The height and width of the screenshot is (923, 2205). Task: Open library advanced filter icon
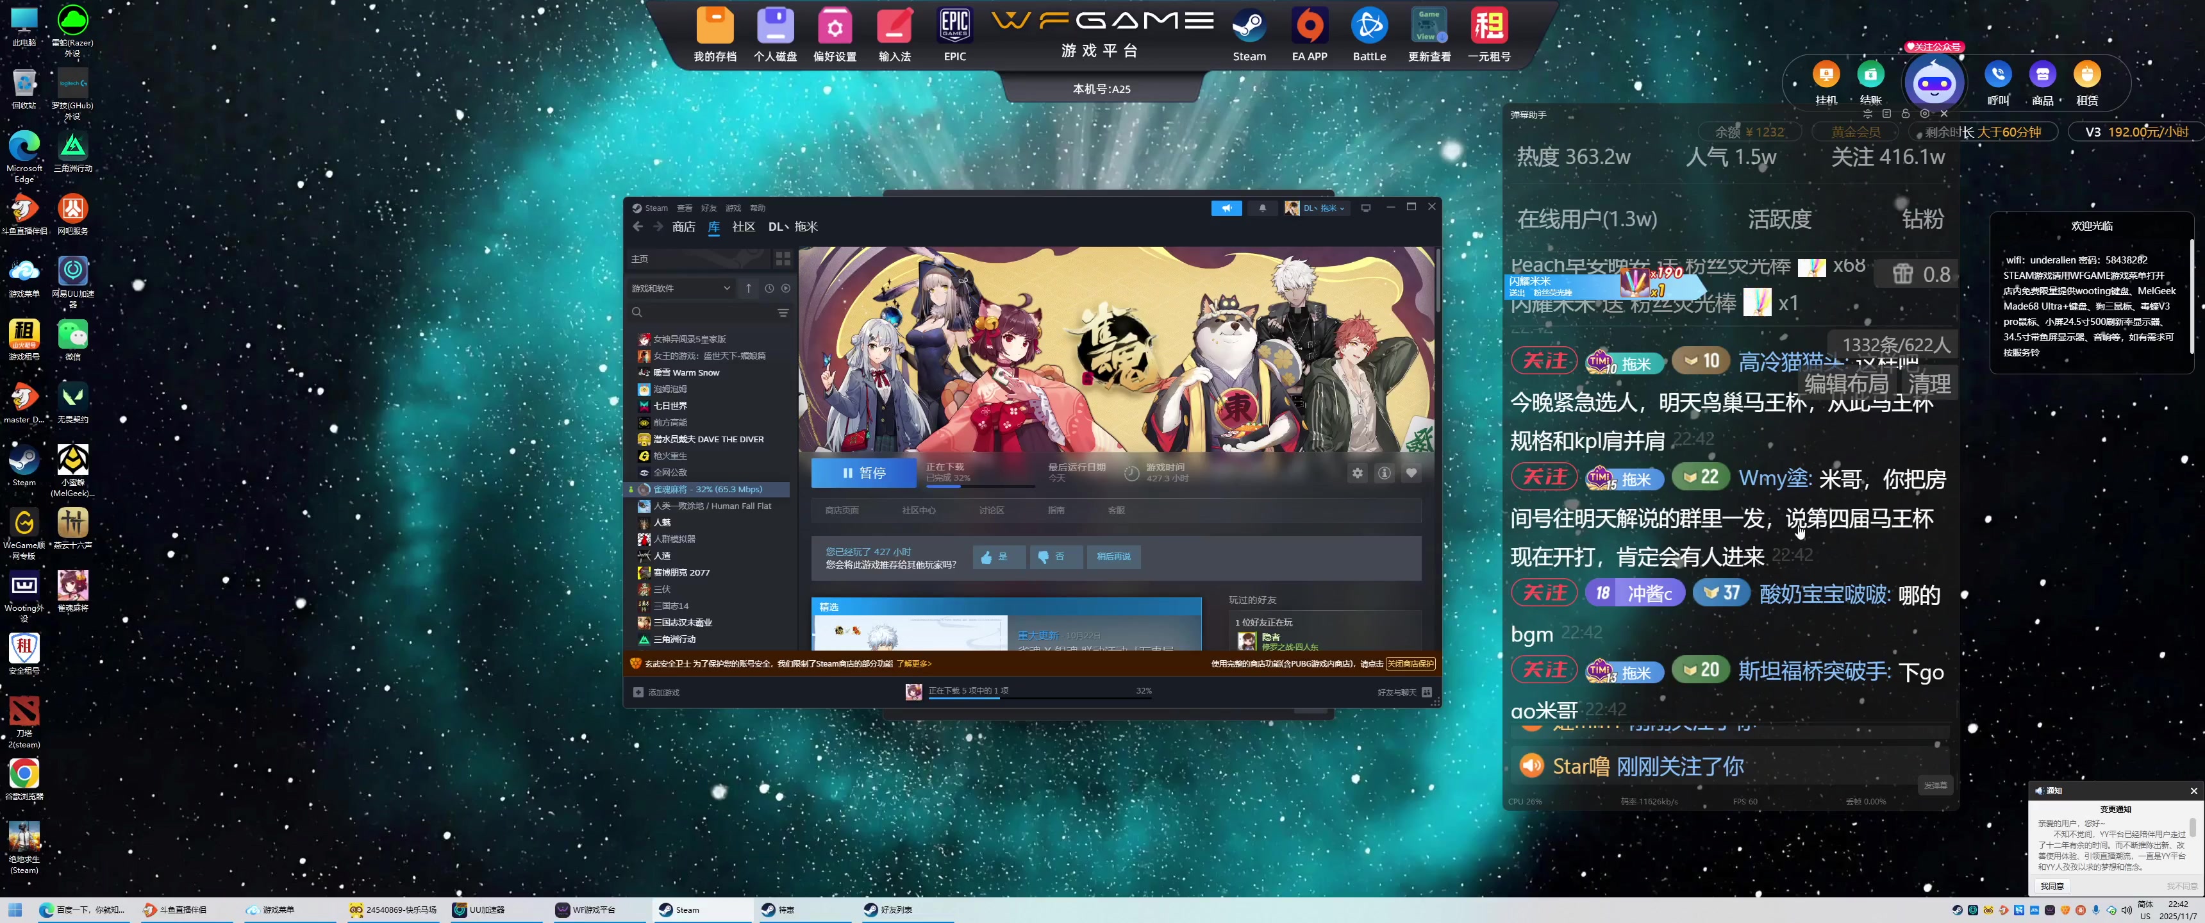[783, 313]
